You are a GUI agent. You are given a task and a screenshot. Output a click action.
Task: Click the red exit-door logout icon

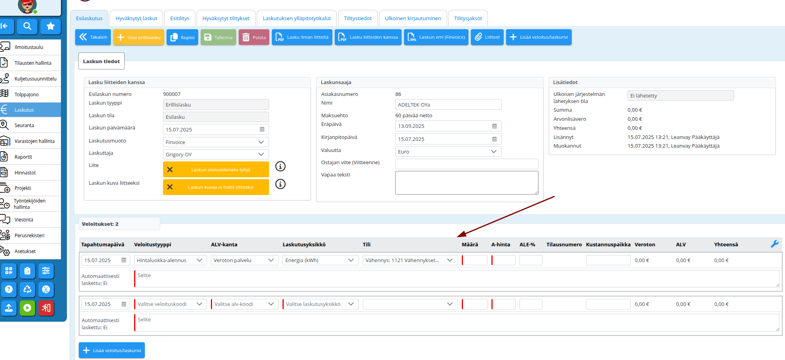click(46, 308)
